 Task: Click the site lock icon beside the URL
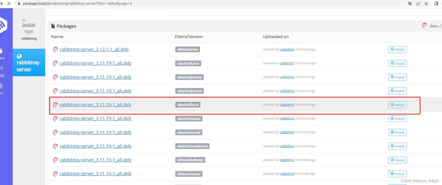[x=19, y=3]
